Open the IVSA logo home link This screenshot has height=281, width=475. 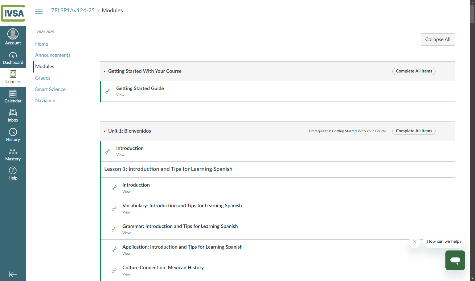(x=13, y=13)
